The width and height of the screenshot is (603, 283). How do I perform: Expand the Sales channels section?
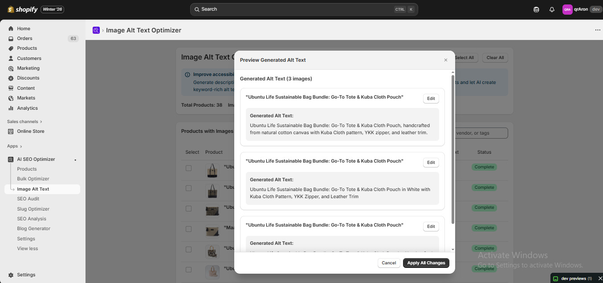tap(24, 121)
